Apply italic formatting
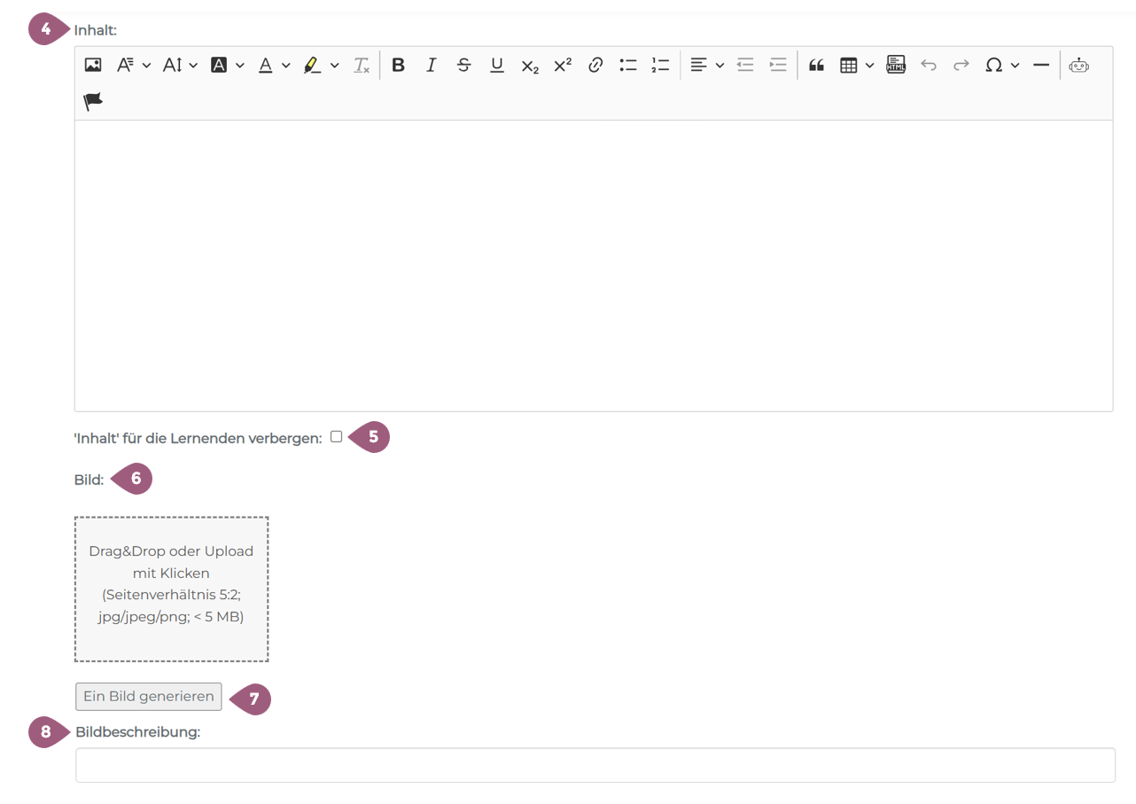 pos(431,65)
